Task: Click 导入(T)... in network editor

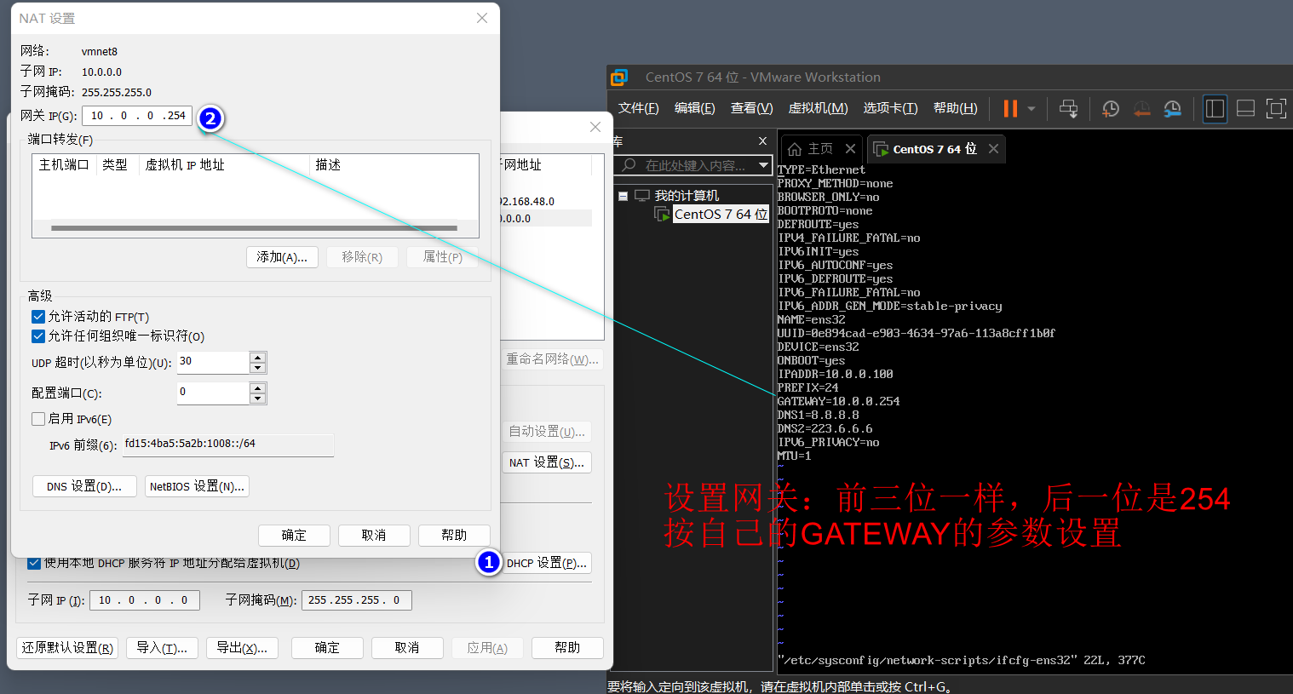Action: pos(162,648)
